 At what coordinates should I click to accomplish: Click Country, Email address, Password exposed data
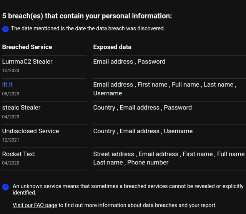coord(143,108)
